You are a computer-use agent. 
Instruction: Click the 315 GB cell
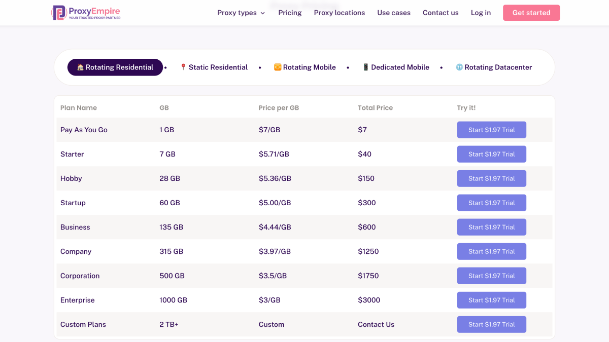click(x=171, y=251)
